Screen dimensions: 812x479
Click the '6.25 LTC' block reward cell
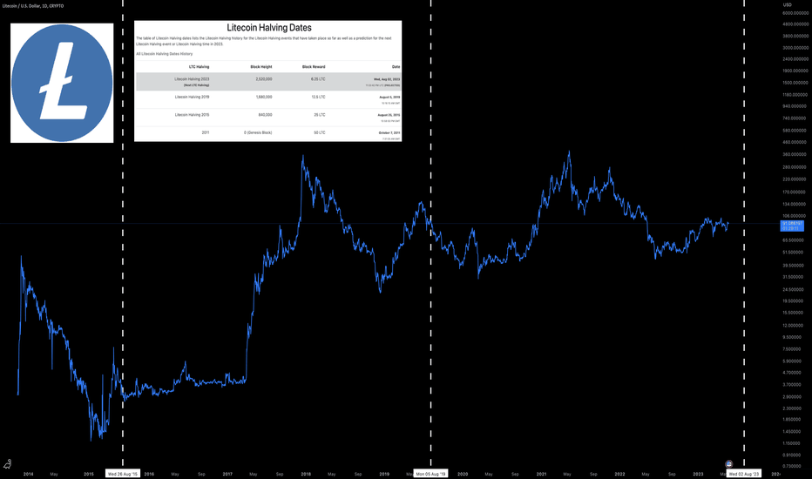[x=318, y=79]
